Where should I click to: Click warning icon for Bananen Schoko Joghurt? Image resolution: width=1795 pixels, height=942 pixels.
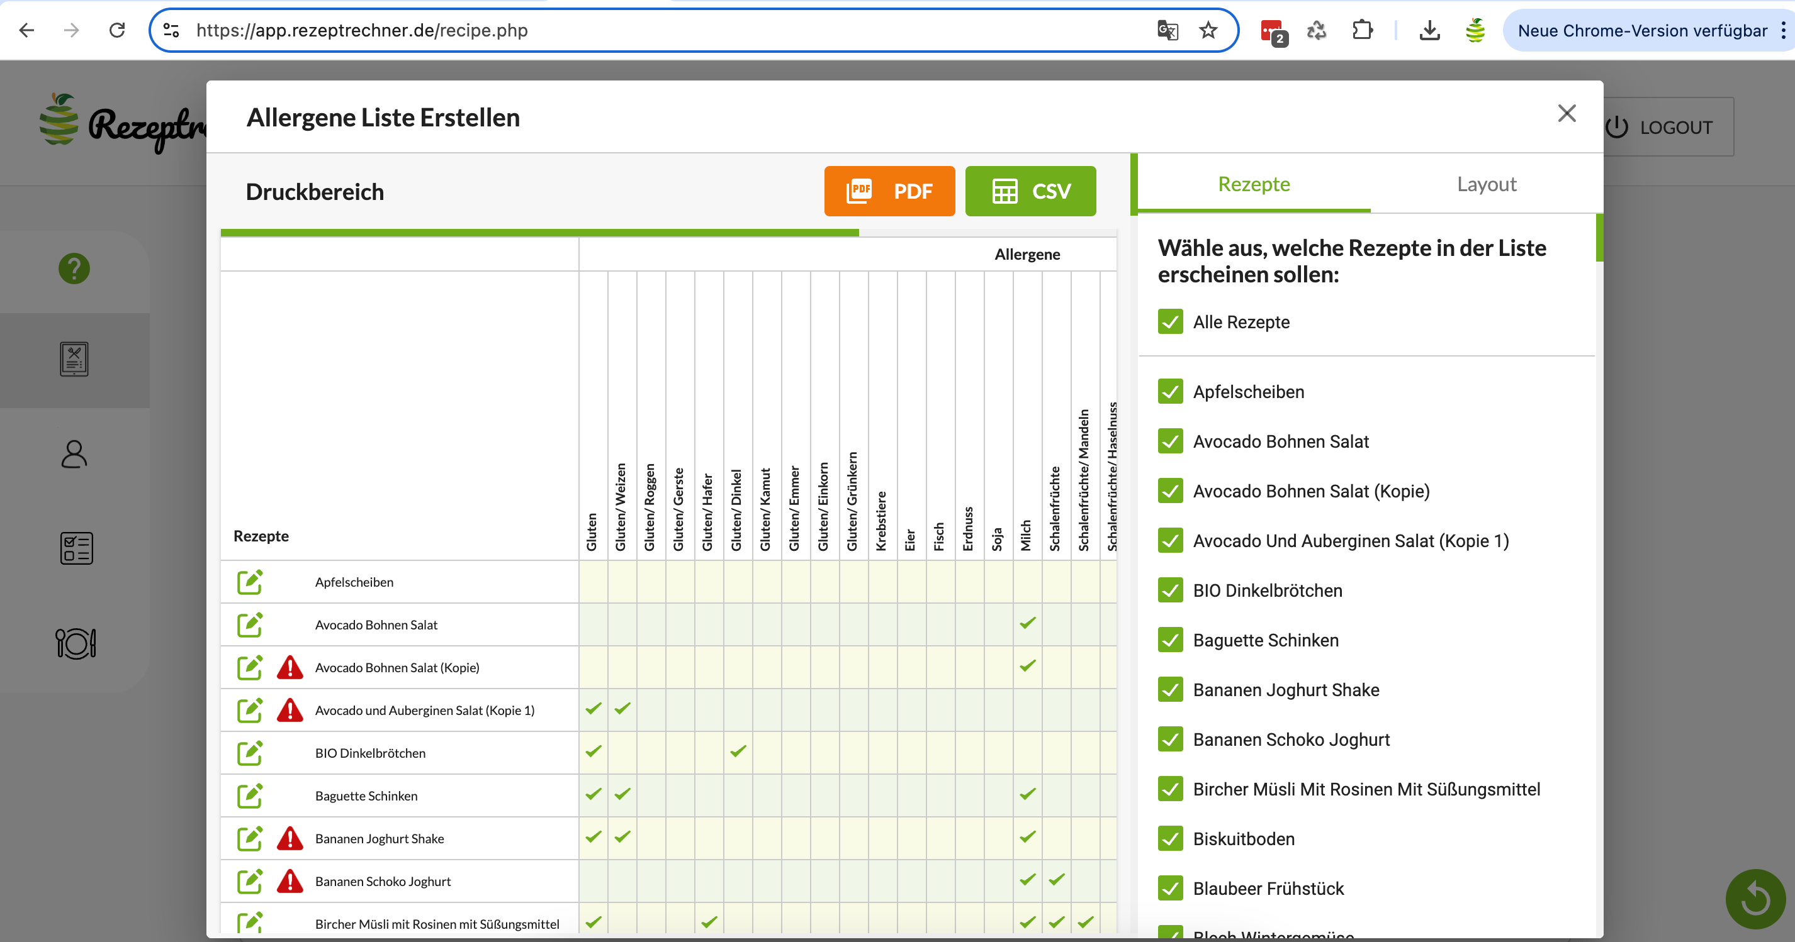290,882
